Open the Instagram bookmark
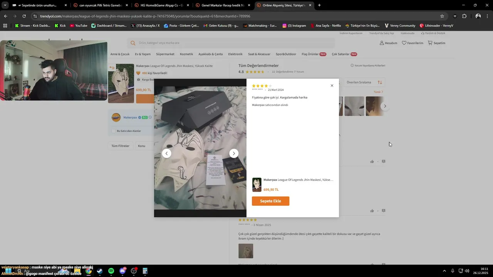The height and width of the screenshot is (277, 493). point(294,25)
